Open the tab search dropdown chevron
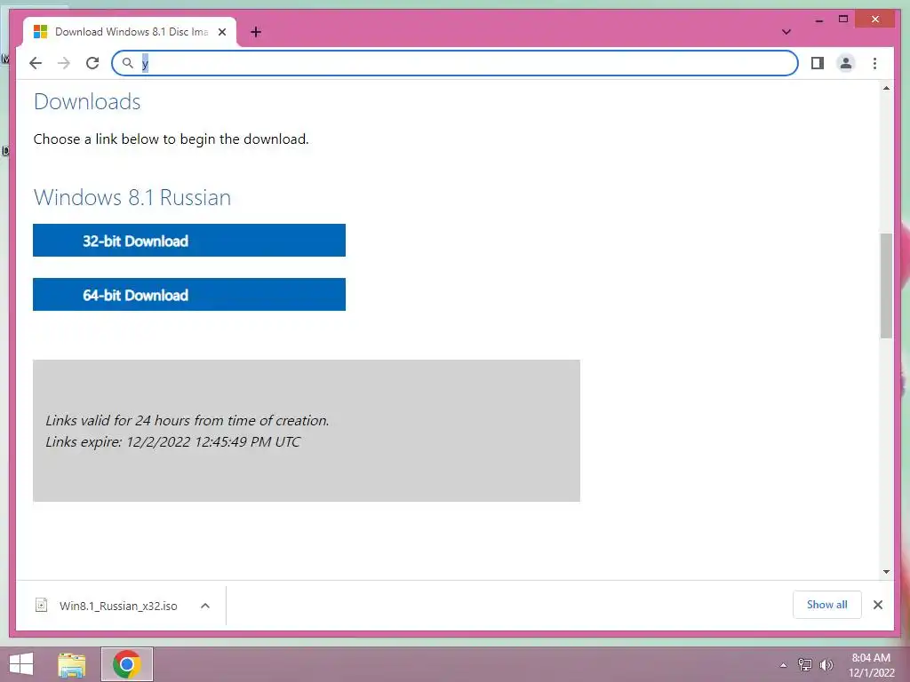Viewport: 910px width, 682px height. click(786, 32)
